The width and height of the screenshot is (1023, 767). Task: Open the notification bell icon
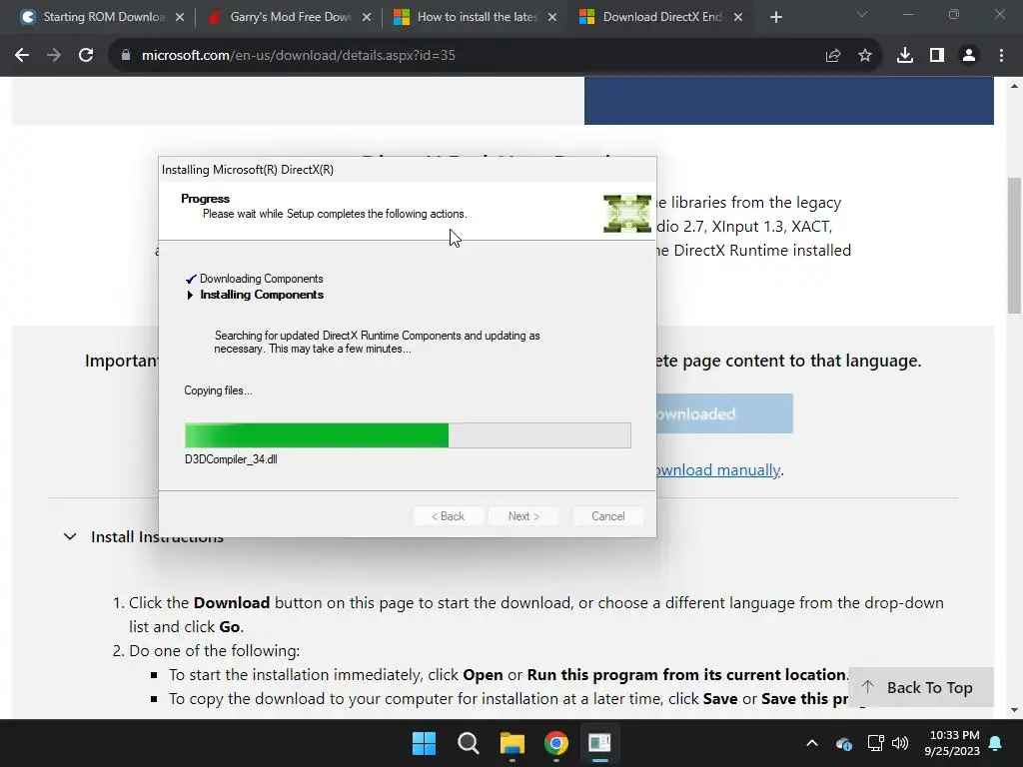point(996,743)
